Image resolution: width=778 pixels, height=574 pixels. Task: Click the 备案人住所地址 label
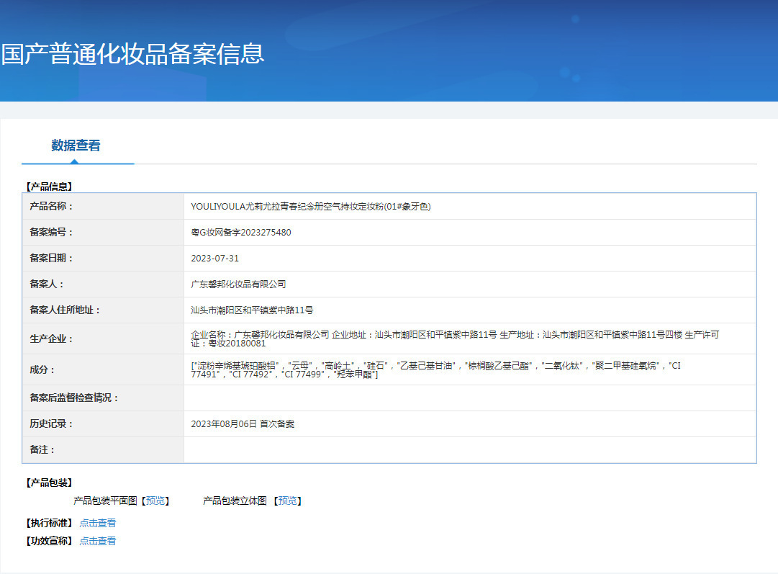[x=65, y=310]
